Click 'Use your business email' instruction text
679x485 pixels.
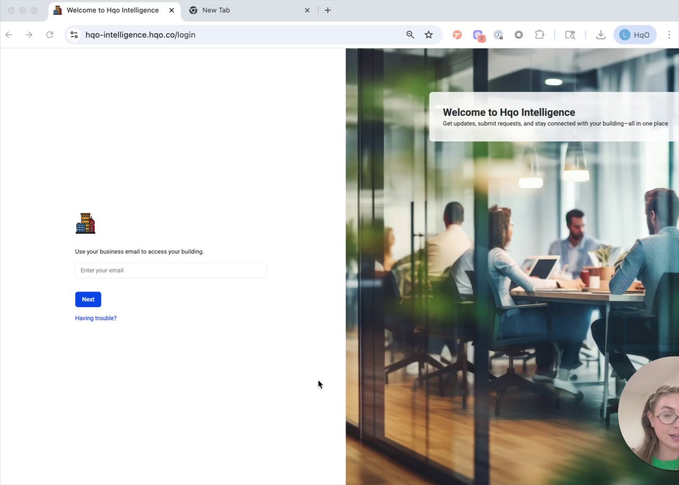pyautogui.click(x=140, y=251)
